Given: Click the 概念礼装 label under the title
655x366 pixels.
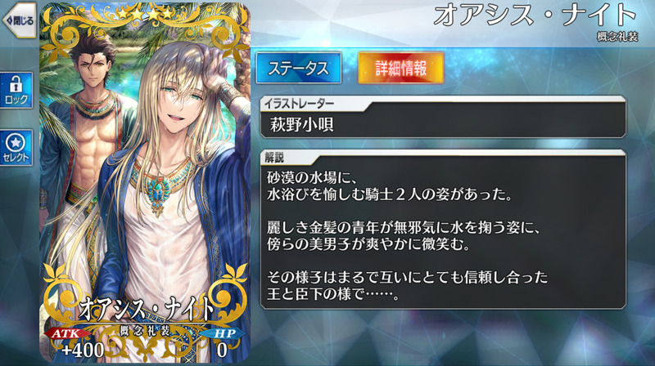Looking at the screenshot, I should 617,37.
